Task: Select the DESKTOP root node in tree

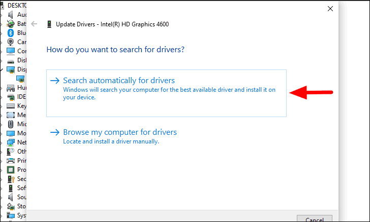Action: [17, 6]
